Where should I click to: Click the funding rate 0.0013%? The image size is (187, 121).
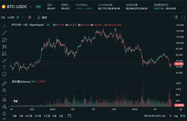(159, 9)
